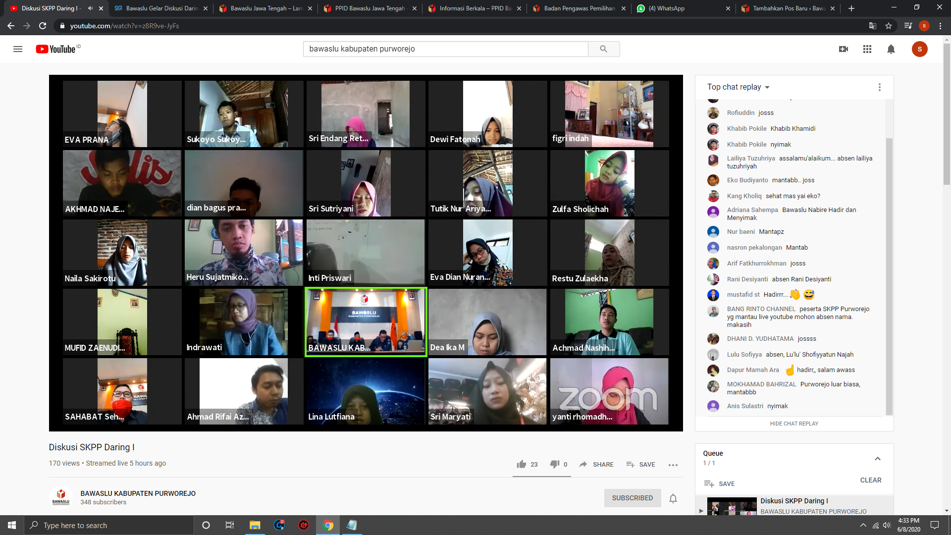Click the create video camera icon
This screenshot has height=535, width=951.
[844, 49]
